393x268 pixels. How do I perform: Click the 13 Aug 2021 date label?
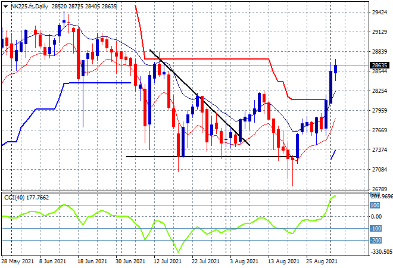283,261
